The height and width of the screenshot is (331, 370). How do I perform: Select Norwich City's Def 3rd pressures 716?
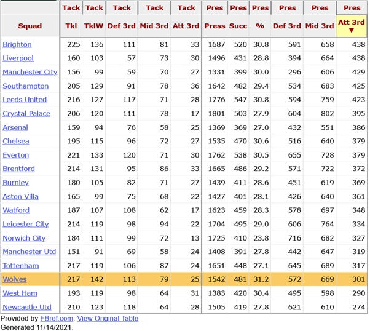click(x=294, y=238)
